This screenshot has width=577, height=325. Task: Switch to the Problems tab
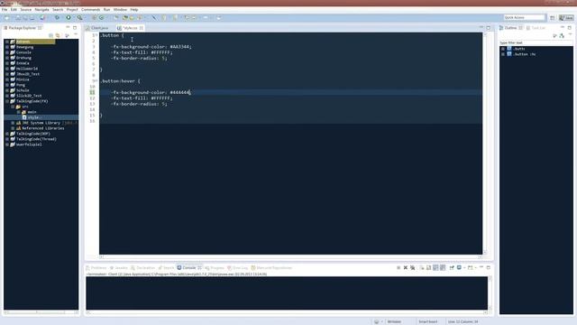96,268
